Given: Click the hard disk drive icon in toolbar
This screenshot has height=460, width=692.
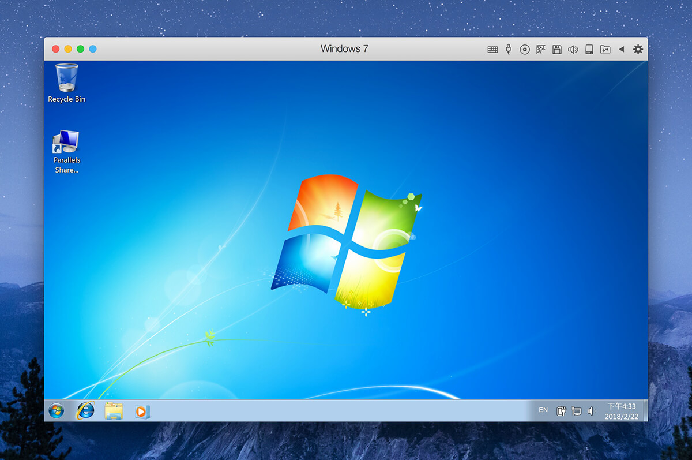Looking at the screenshot, I should click(x=589, y=50).
